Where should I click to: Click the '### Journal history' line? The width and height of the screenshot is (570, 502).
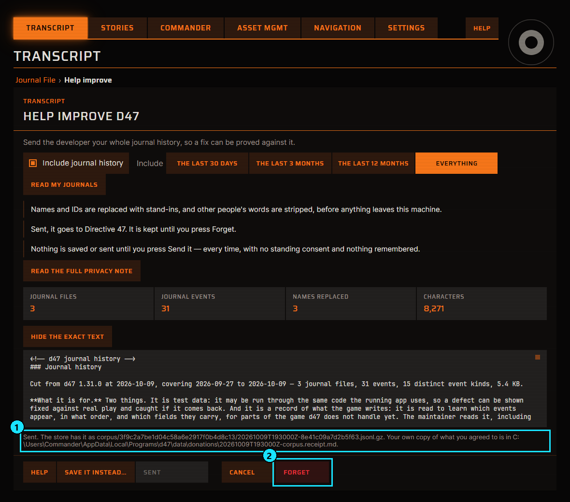(x=66, y=367)
